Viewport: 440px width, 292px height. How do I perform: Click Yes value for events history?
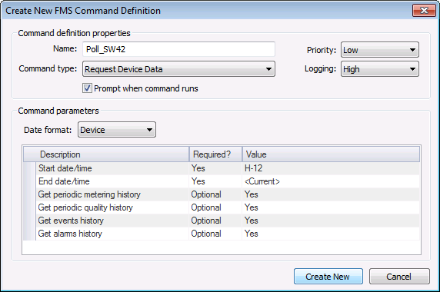coord(331,221)
